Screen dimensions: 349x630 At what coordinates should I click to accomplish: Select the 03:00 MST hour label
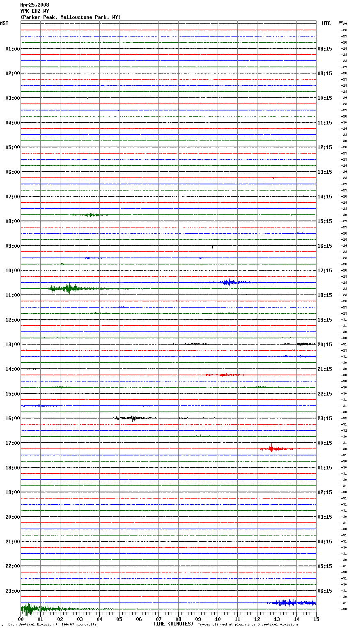click(x=13, y=98)
